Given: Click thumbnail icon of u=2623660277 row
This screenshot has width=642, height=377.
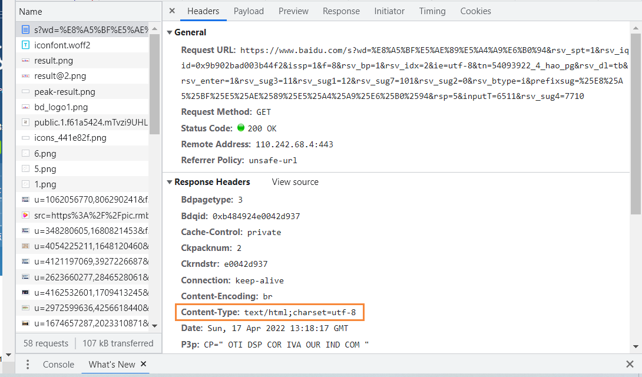Looking at the screenshot, I should click(x=25, y=277).
